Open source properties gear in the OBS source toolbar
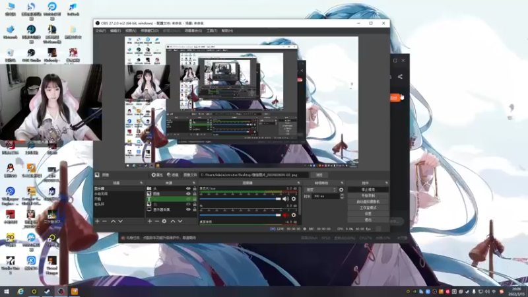Viewport: 528px width, 297px height. [x=157, y=175]
